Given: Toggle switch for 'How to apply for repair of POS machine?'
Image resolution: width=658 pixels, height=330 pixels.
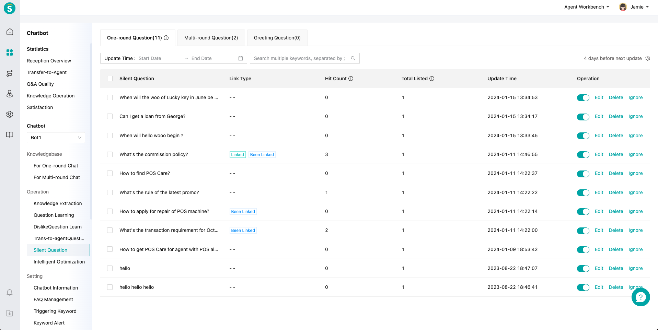Looking at the screenshot, I should click(583, 212).
